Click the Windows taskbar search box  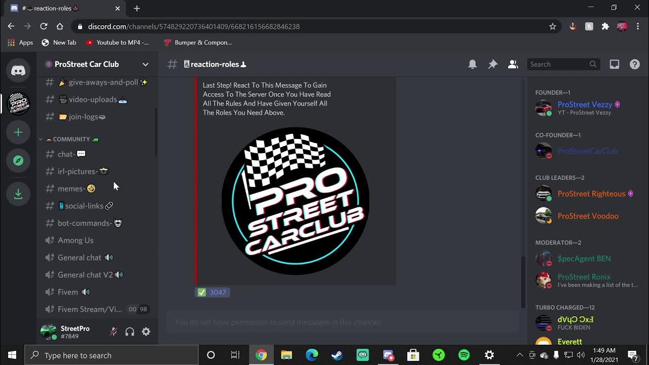(x=112, y=355)
